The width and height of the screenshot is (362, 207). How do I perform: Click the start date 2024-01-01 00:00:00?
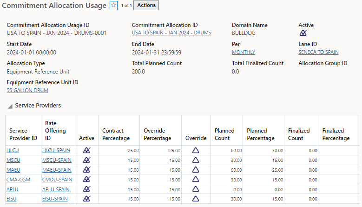coord(32,53)
